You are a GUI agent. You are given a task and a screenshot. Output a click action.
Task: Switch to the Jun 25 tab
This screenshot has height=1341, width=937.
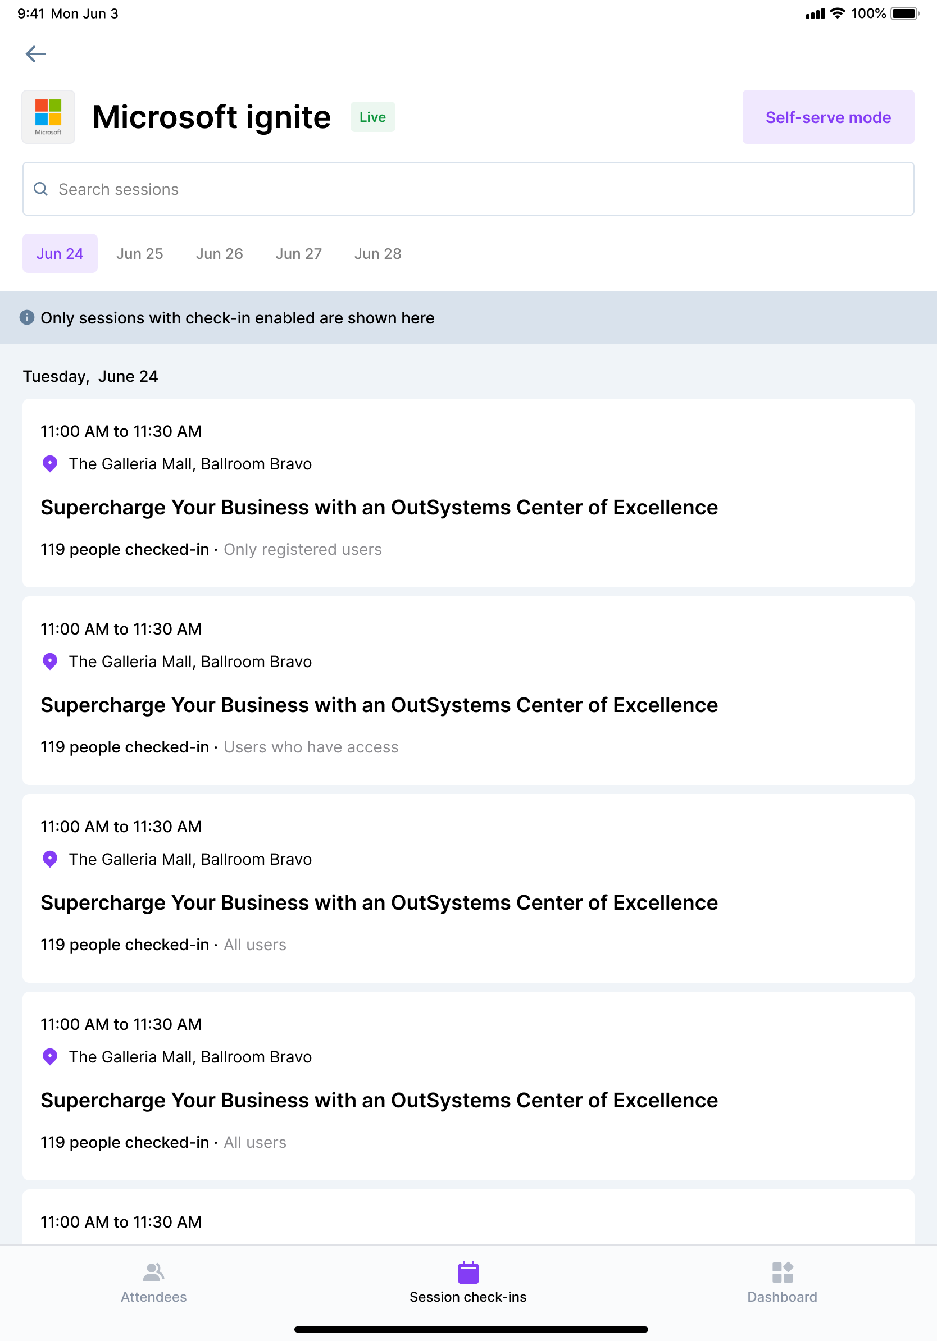[x=140, y=253]
